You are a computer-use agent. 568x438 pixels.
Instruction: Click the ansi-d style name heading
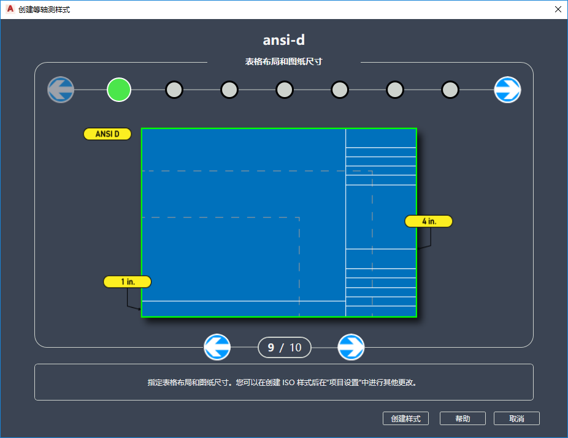283,40
